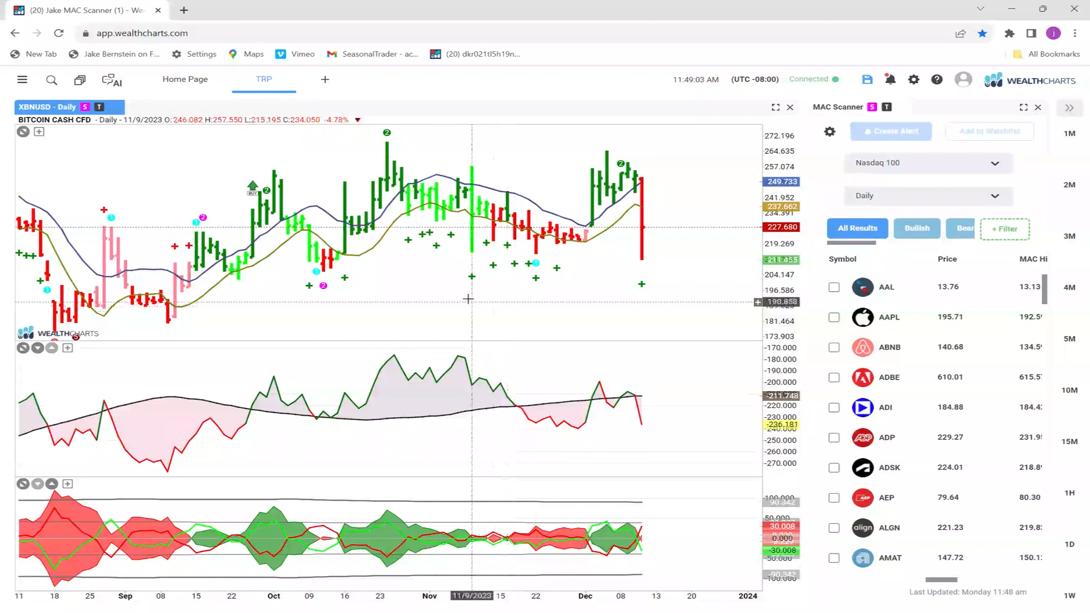Move the middle oscillator pane down

[37, 348]
